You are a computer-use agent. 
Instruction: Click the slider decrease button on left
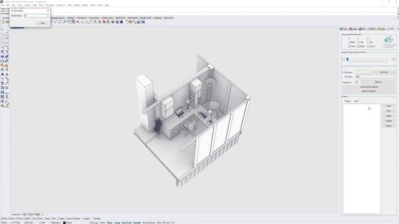click(x=344, y=59)
